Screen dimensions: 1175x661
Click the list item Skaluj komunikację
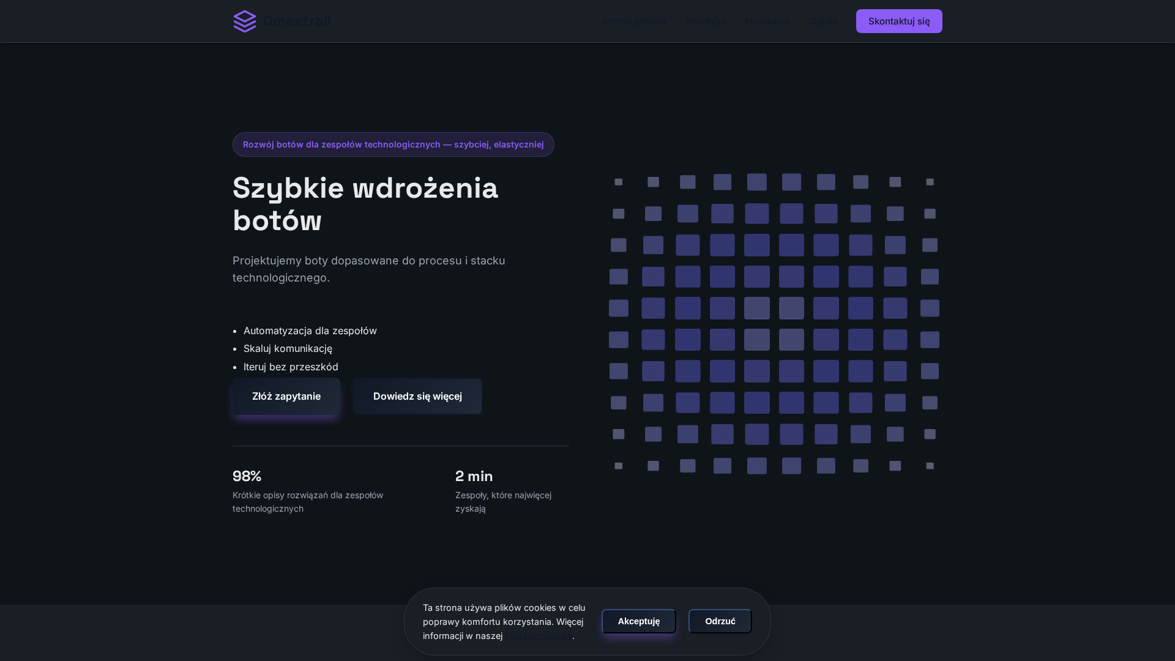pos(288,348)
